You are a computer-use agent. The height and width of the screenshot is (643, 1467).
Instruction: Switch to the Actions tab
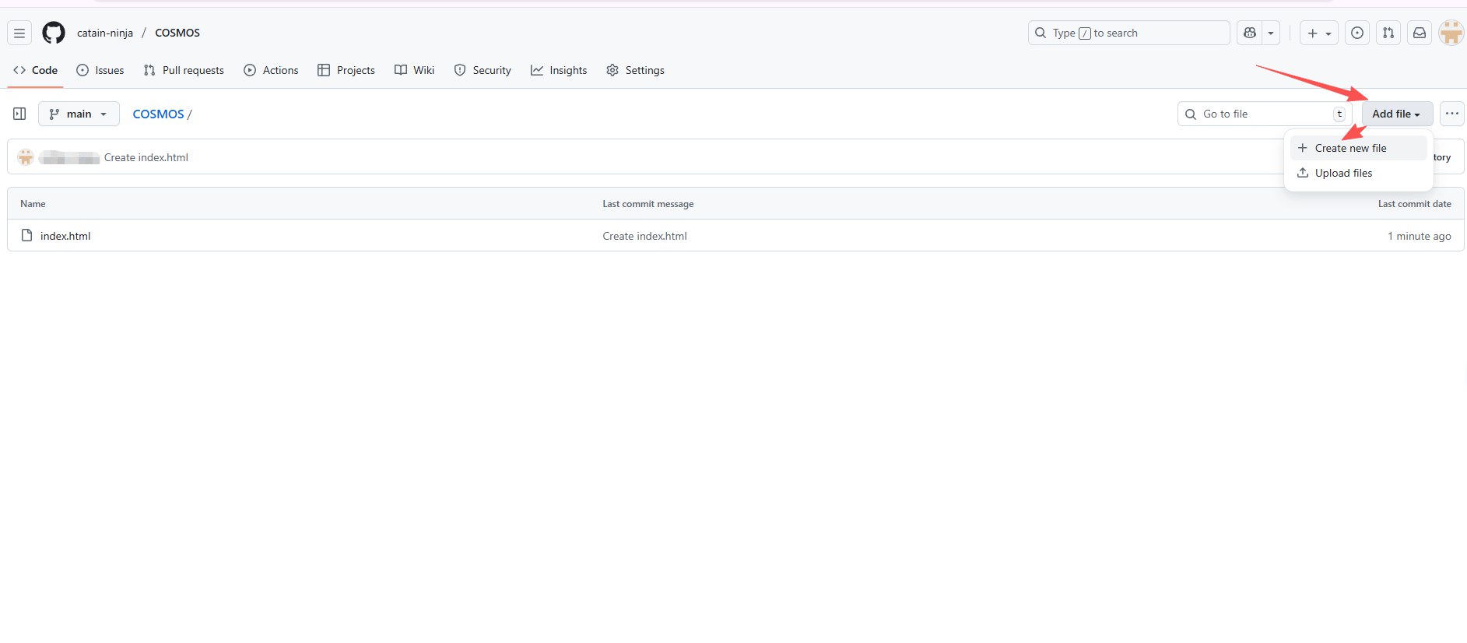tap(271, 70)
